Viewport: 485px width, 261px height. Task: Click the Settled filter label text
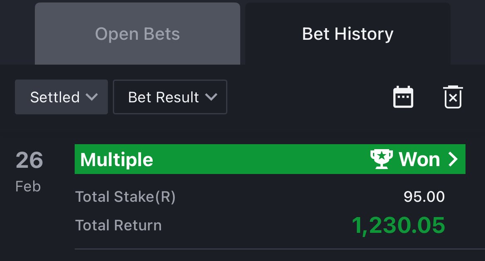click(55, 97)
